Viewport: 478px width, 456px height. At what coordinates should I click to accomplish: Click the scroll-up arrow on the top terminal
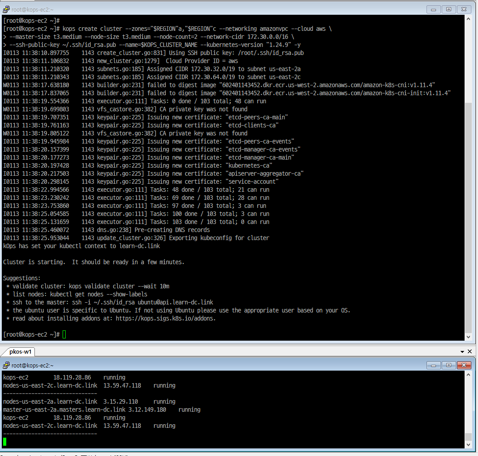pos(469,18)
